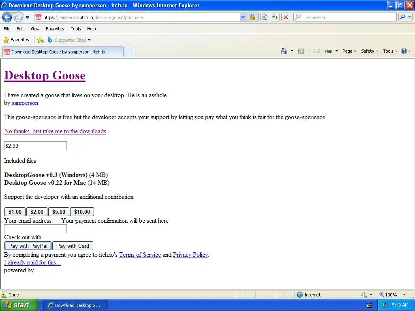The image size is (415, 311).
Task: Choose the $5.00 contribution button
Action: (x=59, y=212)
